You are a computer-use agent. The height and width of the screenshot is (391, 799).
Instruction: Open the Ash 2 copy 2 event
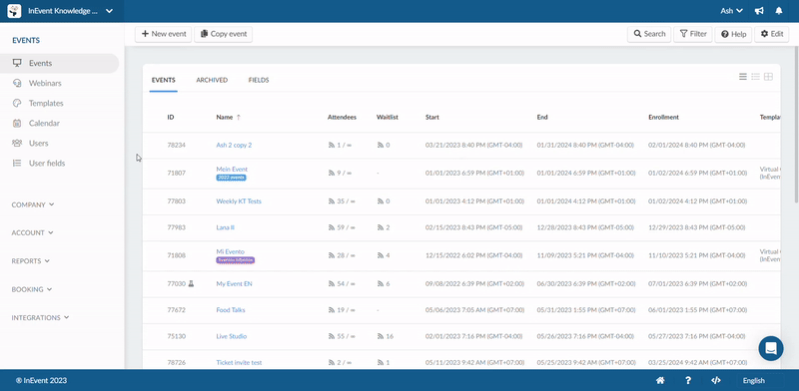(x=234, y=145)
